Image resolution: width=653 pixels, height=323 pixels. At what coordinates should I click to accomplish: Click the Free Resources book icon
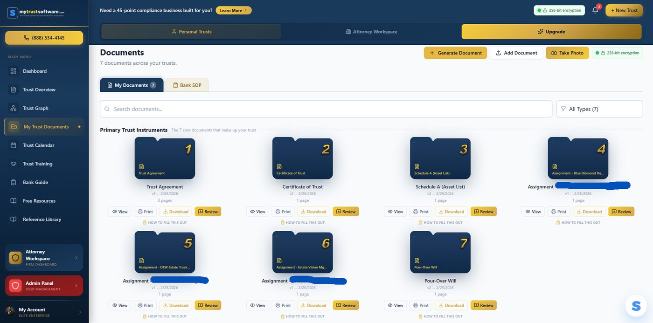[14, 201]
